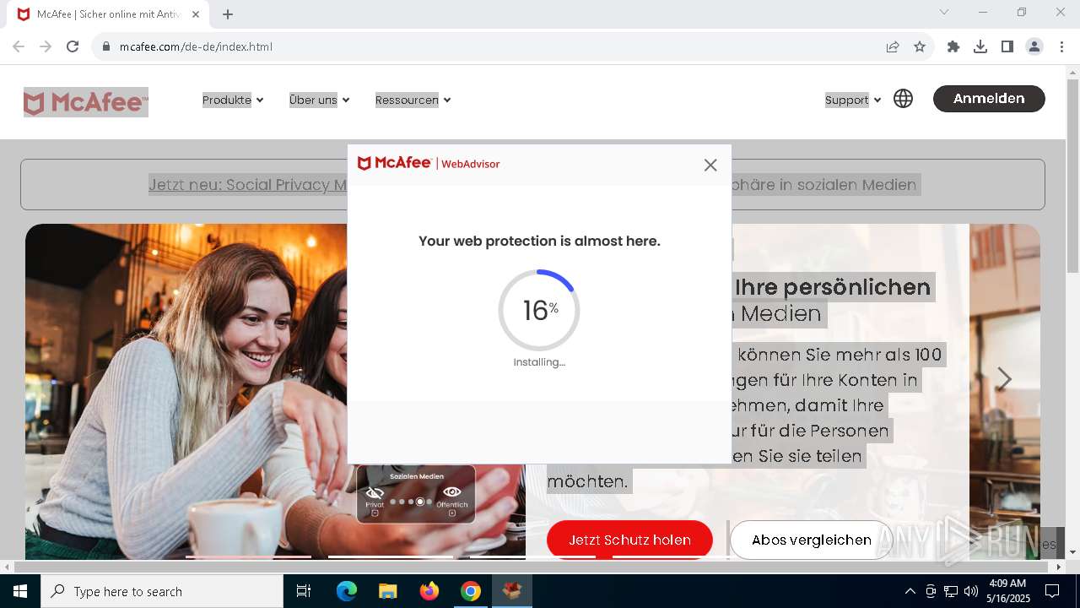Screen dimensions: 1080x608
Task: Open the taskbar clock and date
Action: 1007,591
